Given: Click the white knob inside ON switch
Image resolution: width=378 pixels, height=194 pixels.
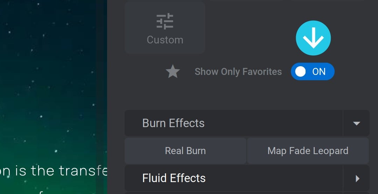Looking at the screenshot, I should pos(300,72).
